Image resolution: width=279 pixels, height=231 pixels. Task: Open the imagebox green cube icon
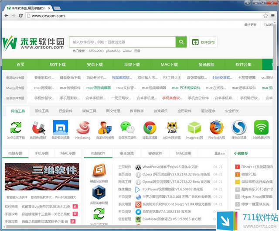(x=194, y=128)
